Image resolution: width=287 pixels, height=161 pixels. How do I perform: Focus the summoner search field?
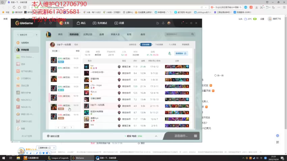point(178,34)
